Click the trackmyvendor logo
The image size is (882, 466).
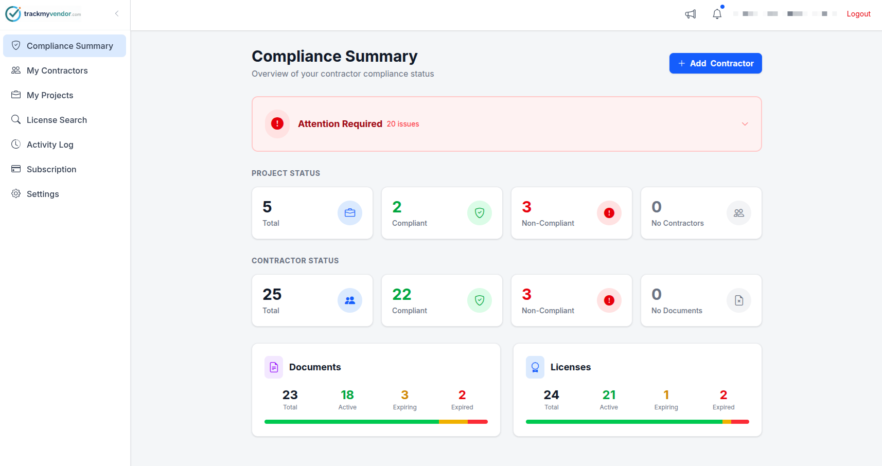[43, 13]
